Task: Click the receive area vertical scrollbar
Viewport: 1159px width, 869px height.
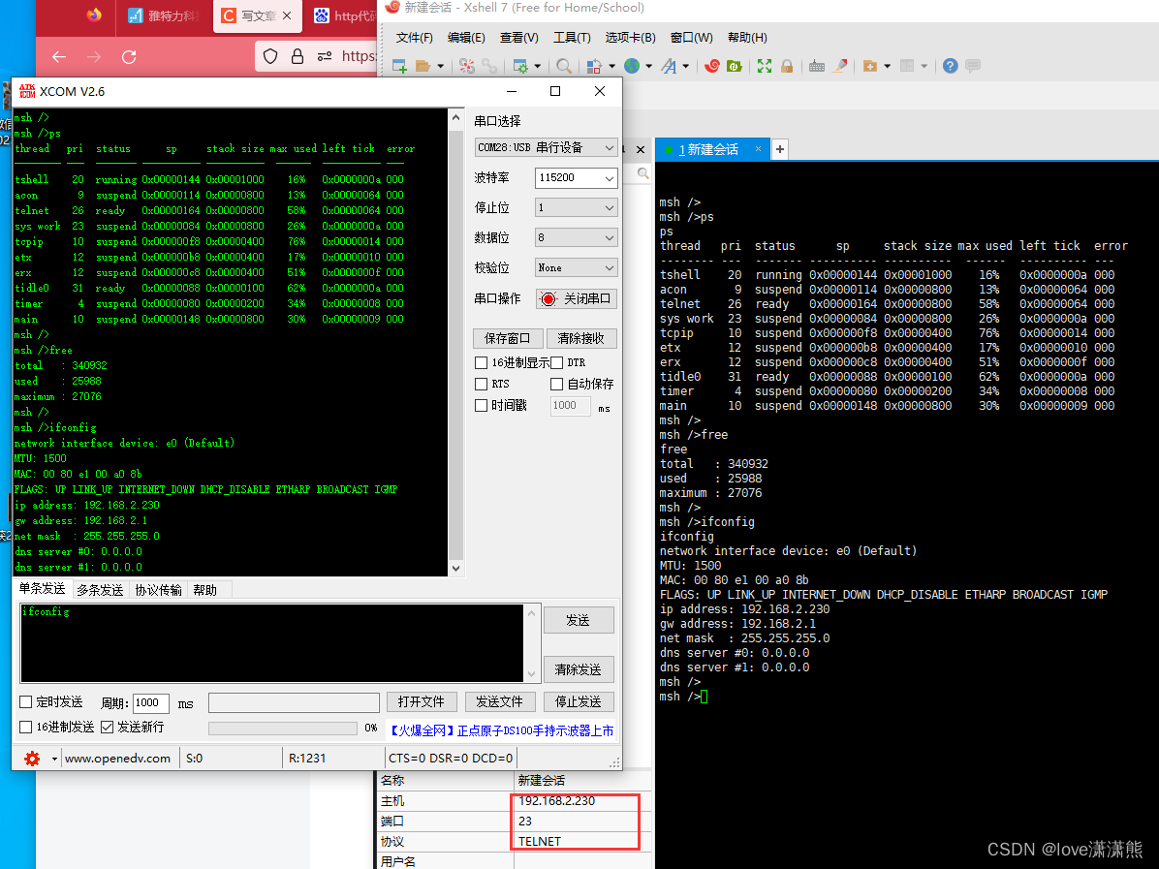Action: point(456,342)
